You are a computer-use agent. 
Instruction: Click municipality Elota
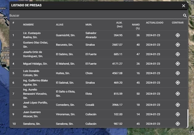[89, 94]
